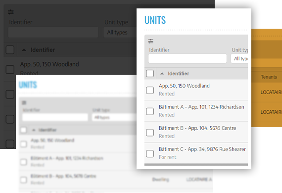This screenshot has width=282, height=193.
Task: Tick the select-all checkbox in white panel header
Action: click(x=150, y=73)
